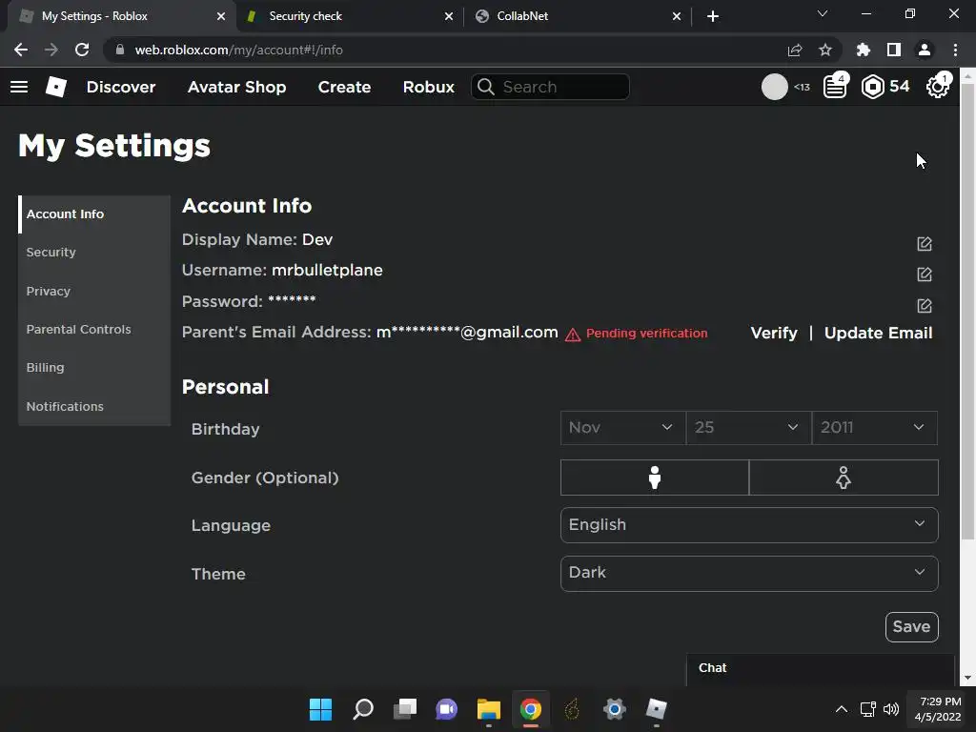This screenshot has width=976, height=732.
Task: Share this page via share icon
Action: (x=795, y=50)
